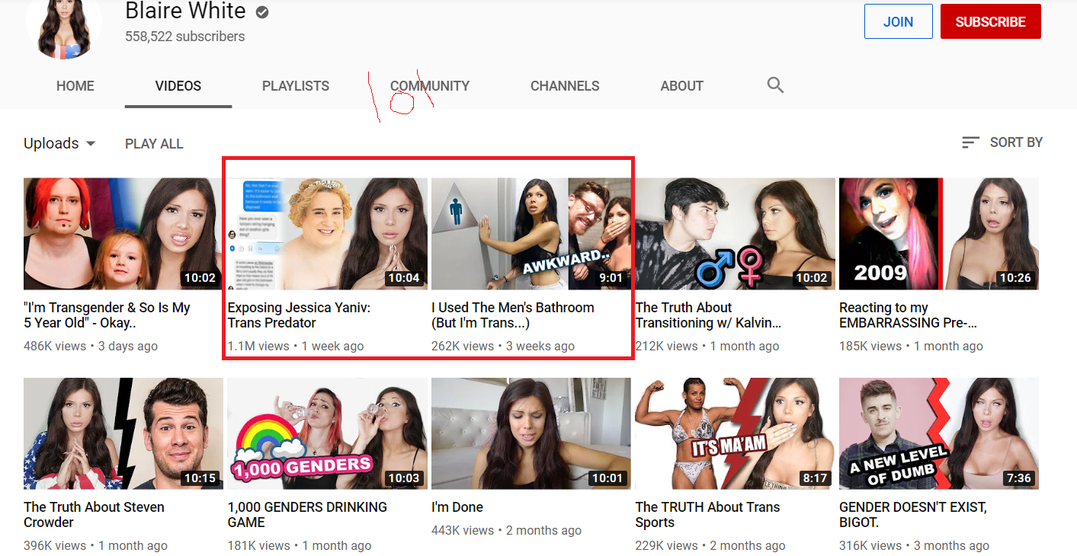1077x556 pixels.
Task: Click "262K views • 3 weeks ago" text
Action: coord(503,347)
